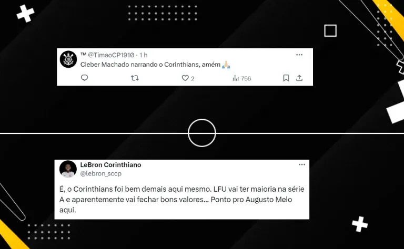This screenshot has height=249, width=404.
Task: Open more options on TimaoCP1910 tweet
Action: (x=299, y=55)
